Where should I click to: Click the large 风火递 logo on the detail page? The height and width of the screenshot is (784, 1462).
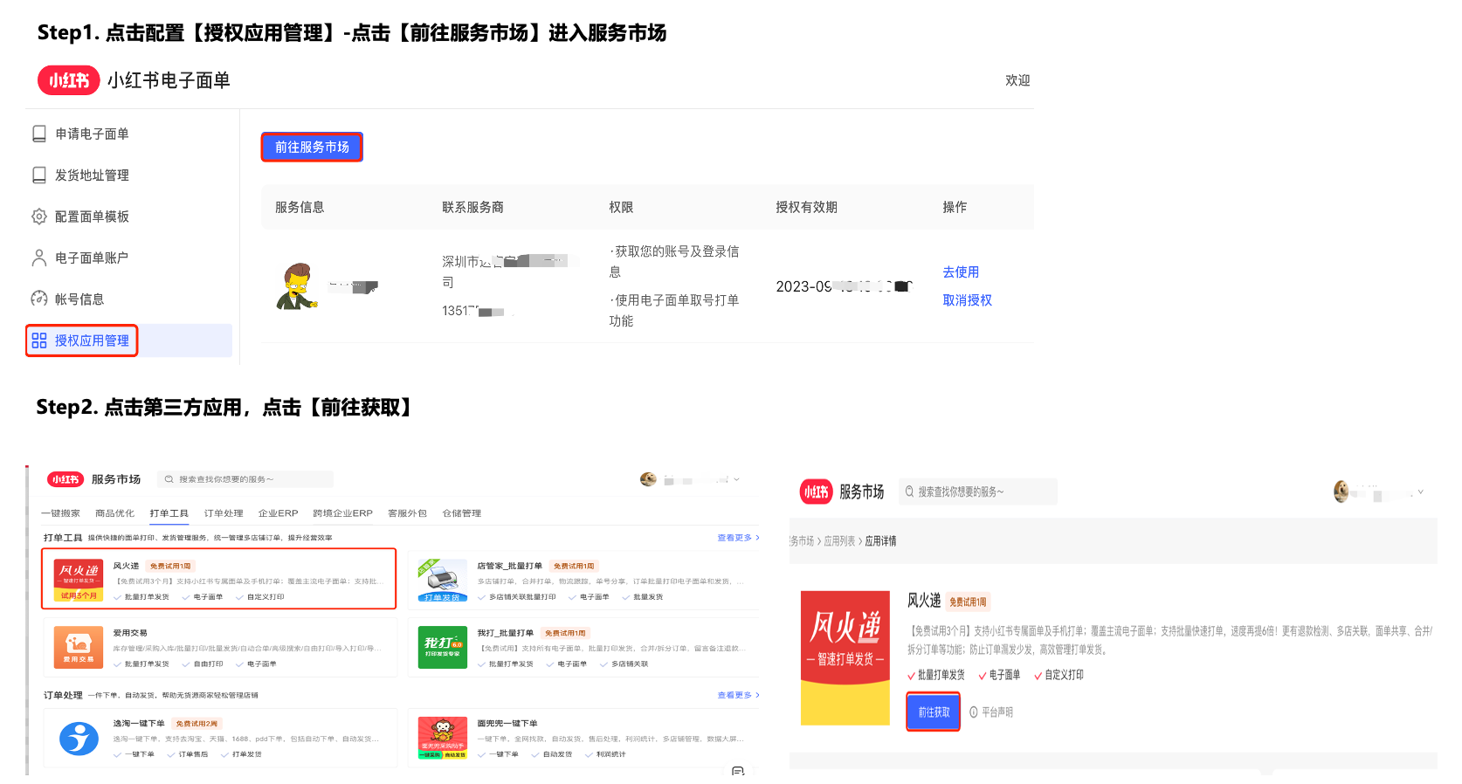(845, 657)
